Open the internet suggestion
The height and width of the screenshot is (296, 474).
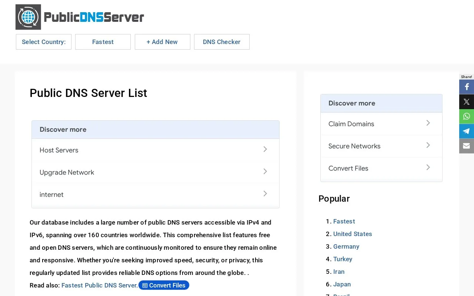coord(156,194)
